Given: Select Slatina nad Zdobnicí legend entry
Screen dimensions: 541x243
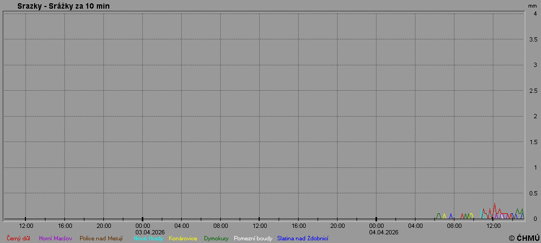Looking at the screenshot, I should point(302,238).
